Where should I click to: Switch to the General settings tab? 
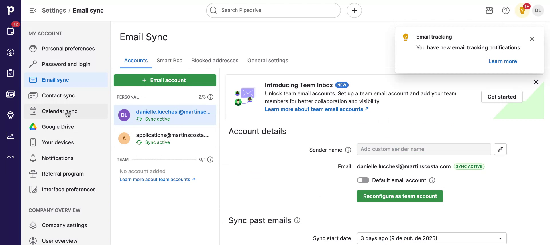268,61
